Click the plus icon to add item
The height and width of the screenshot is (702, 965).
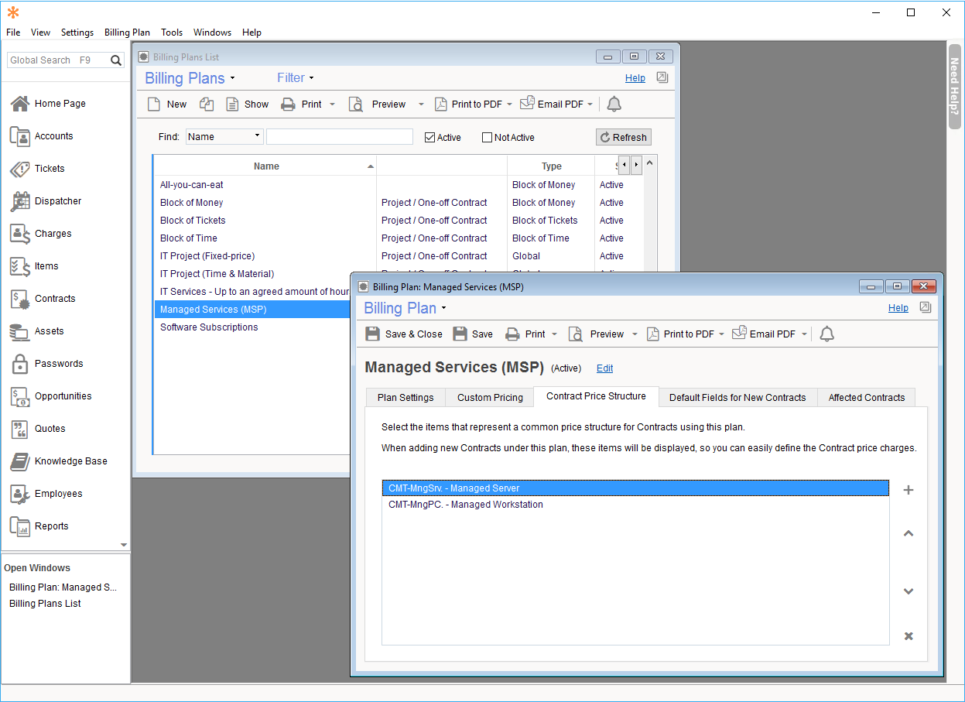coord(909,490)
